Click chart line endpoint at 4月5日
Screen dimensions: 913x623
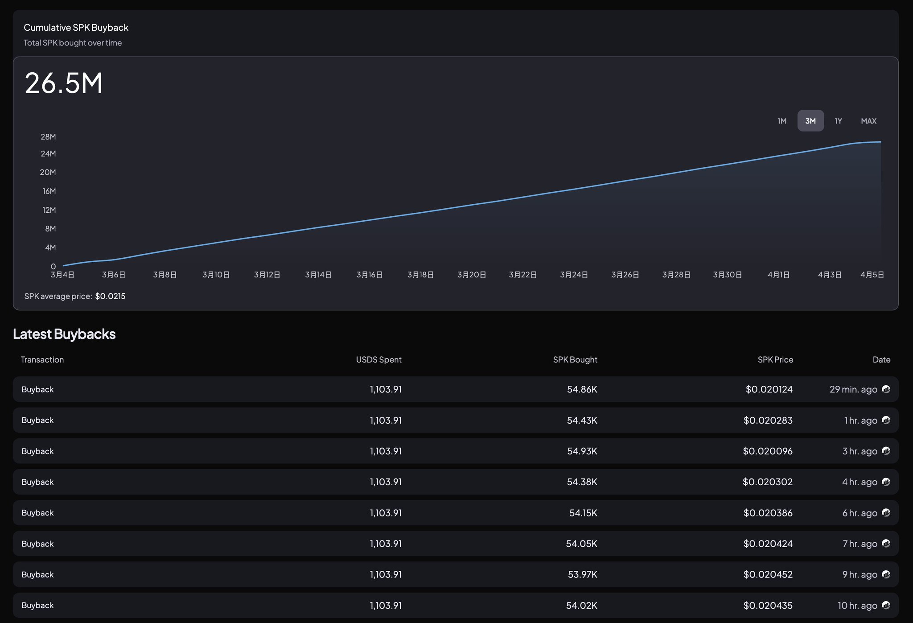[880, 142]
